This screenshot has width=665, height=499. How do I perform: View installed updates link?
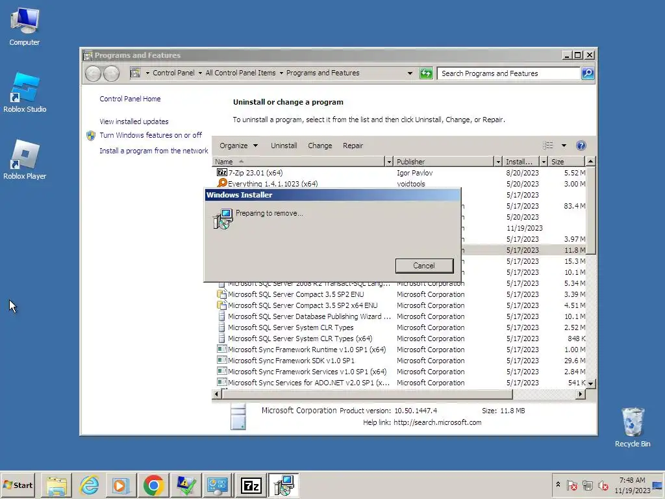click(134, 122)
